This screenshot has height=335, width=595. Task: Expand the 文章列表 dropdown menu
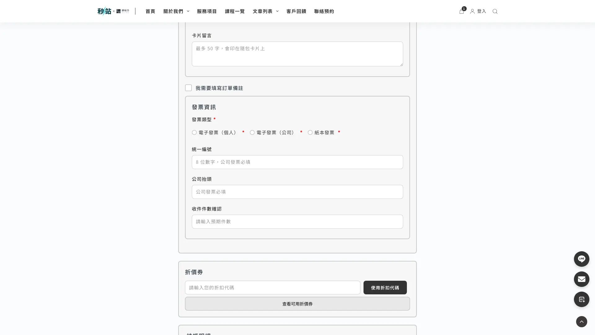[x=265, y=11]
